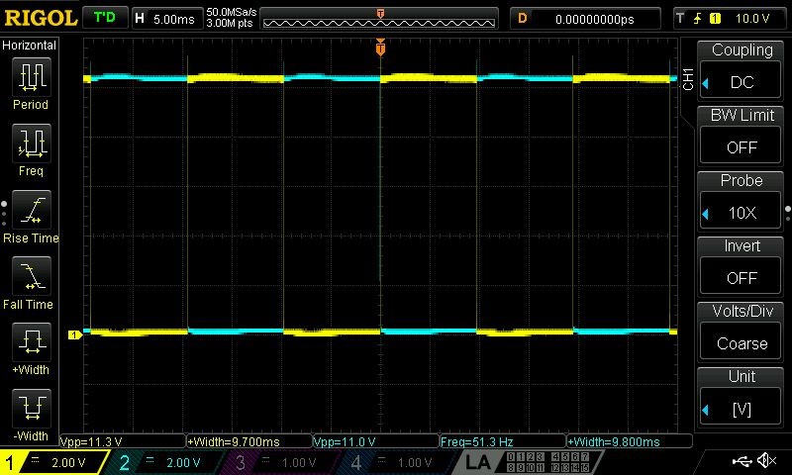Click the Horizontal menu header
792x475 pixels.
tap(30, 46)
